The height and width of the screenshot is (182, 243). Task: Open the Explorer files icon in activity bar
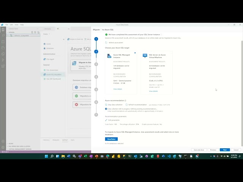pyautogui.click(x=3, y=54)
